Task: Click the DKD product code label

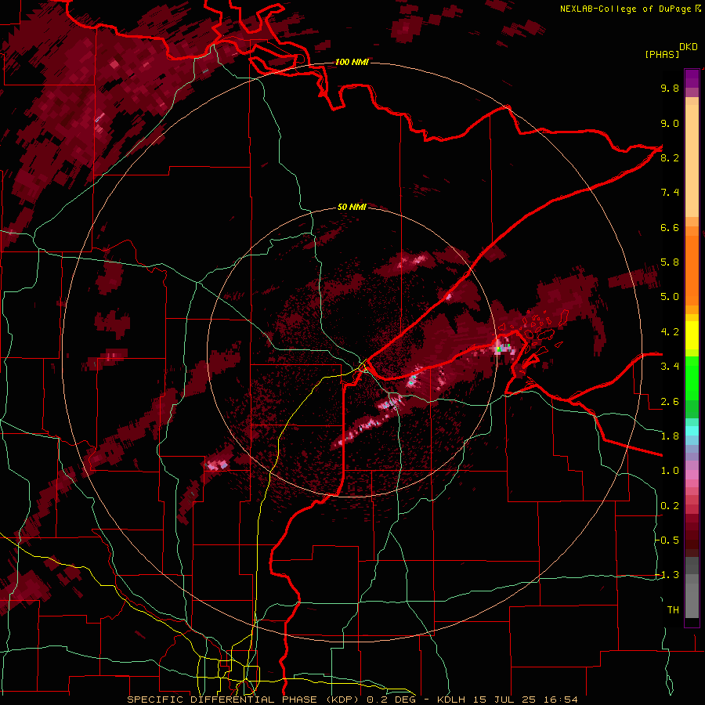Action: click(689, 47)
